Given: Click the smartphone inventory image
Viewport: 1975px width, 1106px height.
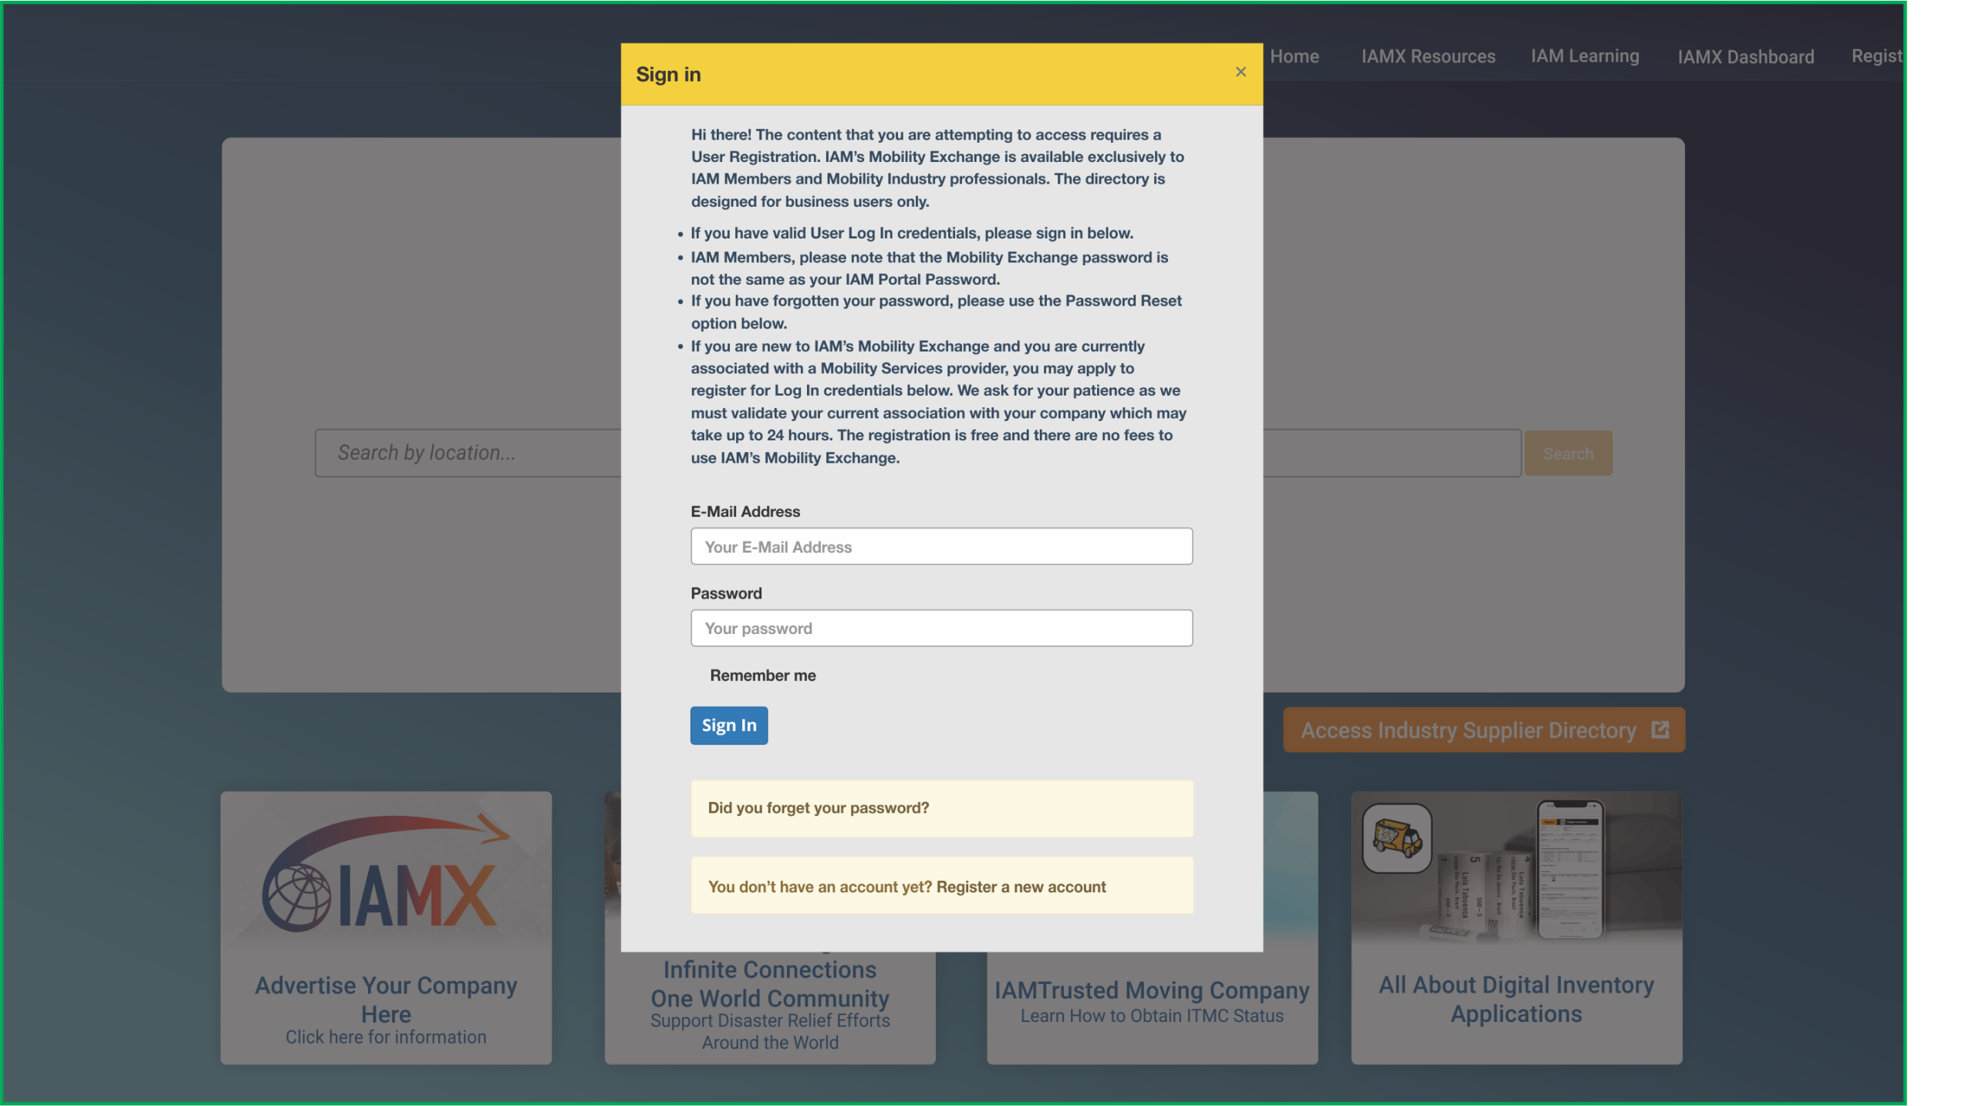Looking at the screenshot, I should [1570, 869].
